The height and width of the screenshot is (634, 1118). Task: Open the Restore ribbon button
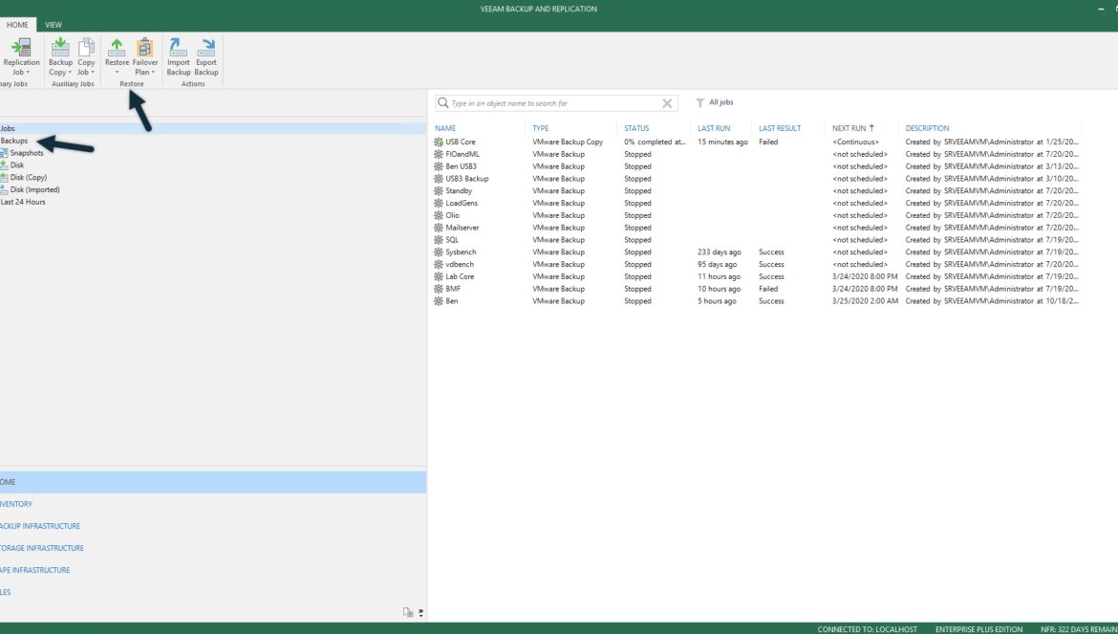tap(117, 56)
